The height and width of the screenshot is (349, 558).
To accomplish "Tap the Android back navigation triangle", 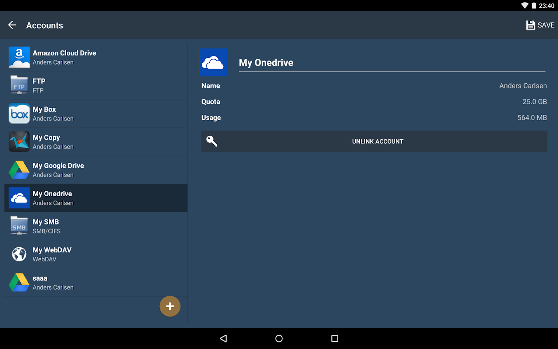I will (x=223, y=338).
